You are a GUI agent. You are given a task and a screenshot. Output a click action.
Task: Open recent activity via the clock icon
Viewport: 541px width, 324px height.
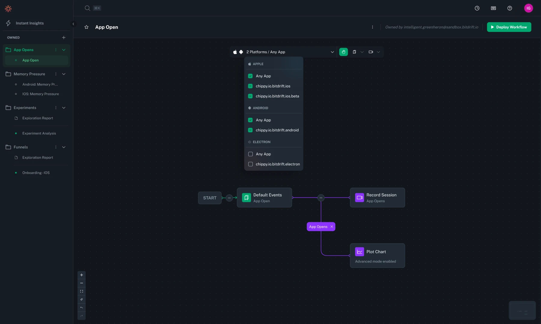click(477, 8)
